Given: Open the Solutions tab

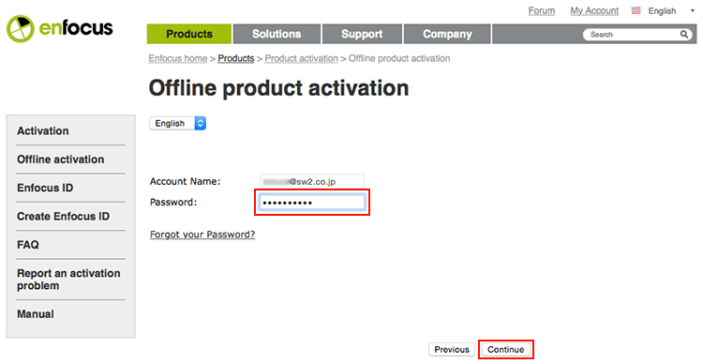Looking at the screenshot, I should coord(277,34).
